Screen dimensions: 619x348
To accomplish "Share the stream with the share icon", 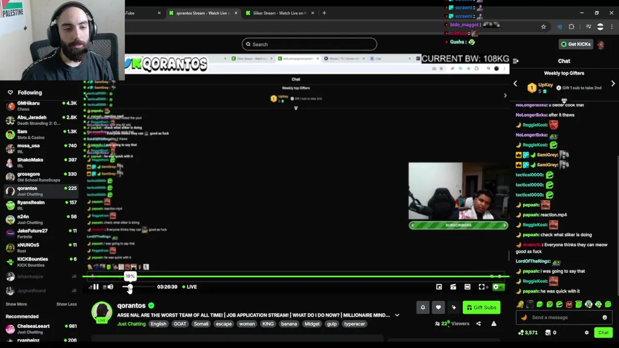I will click(x=478, y=324).
